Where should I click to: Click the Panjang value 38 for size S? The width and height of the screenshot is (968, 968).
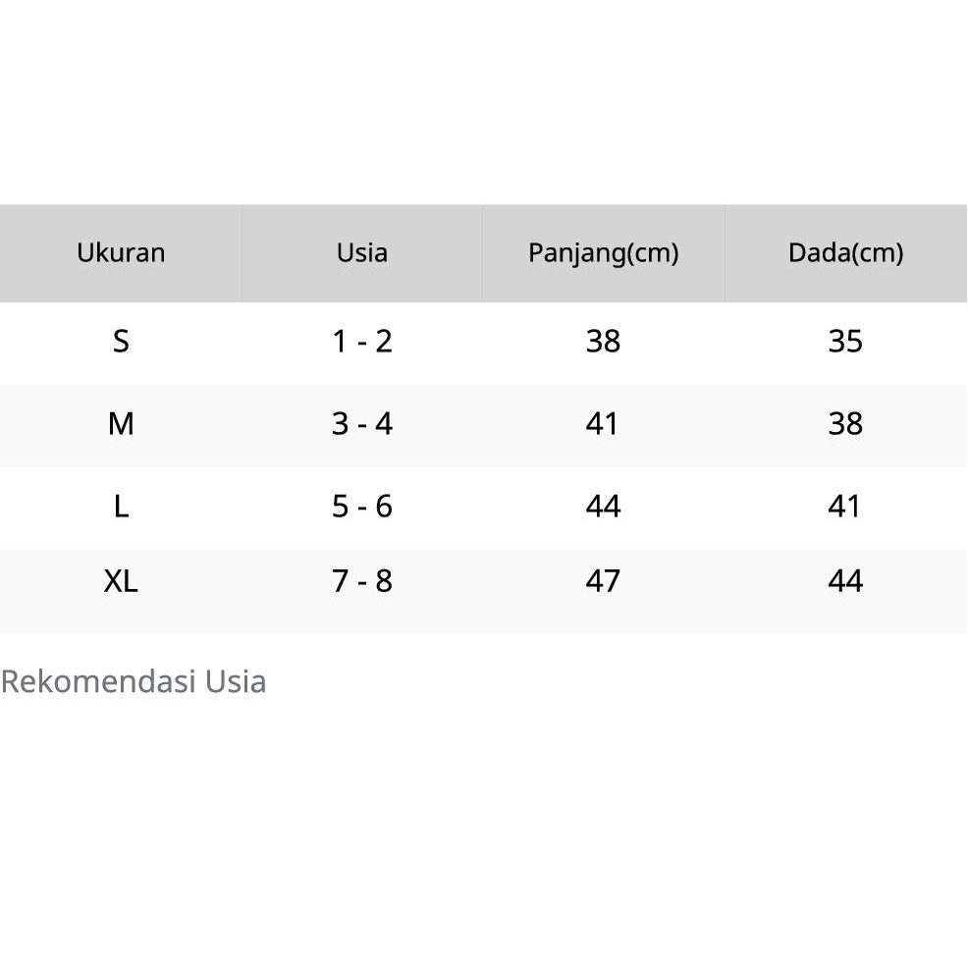[603, 342]
